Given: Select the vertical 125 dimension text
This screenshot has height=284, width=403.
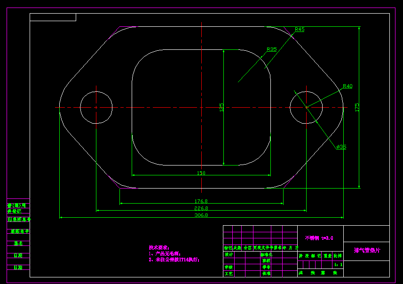Looking at the screenshot, I should coord(221,107).
